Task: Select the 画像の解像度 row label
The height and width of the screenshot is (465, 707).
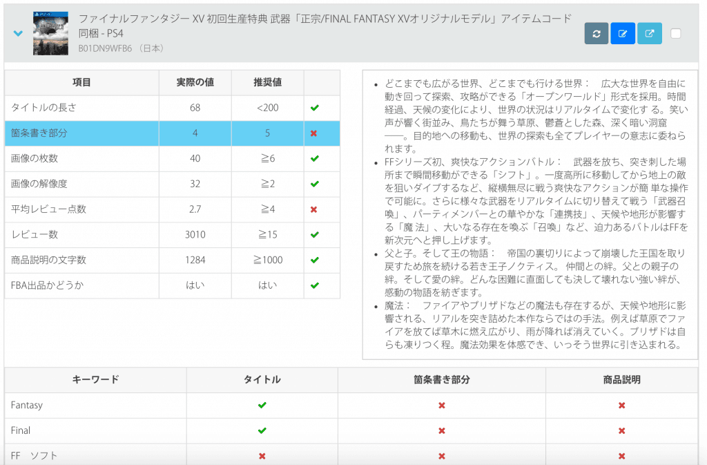Action: point(39,184)
